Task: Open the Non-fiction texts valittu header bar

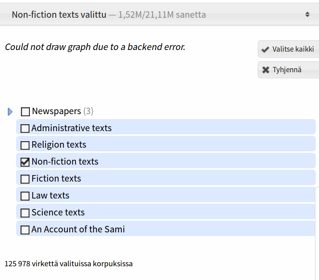Action: [160, 15]
